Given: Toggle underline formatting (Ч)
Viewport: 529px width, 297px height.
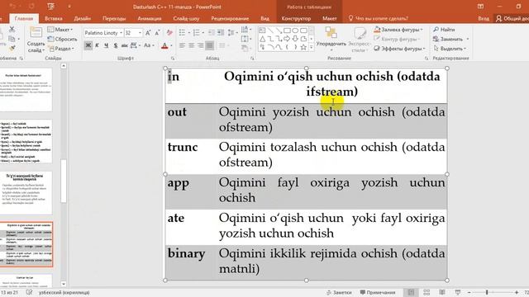Looking at the screenshot, I should (x=107, y=45).
